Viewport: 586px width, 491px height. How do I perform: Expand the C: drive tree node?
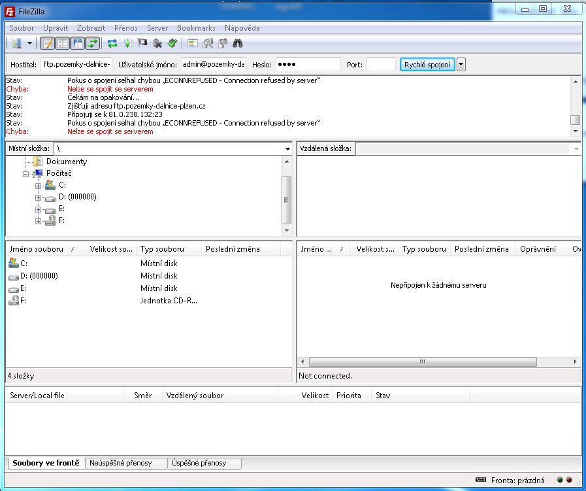pos(38,186)
